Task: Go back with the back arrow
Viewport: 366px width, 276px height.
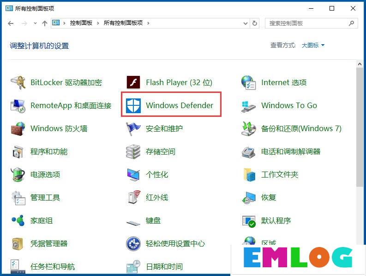Action: (11, 23)
